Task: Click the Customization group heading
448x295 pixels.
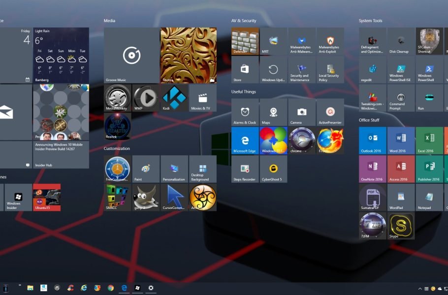Action: point(117,148)
